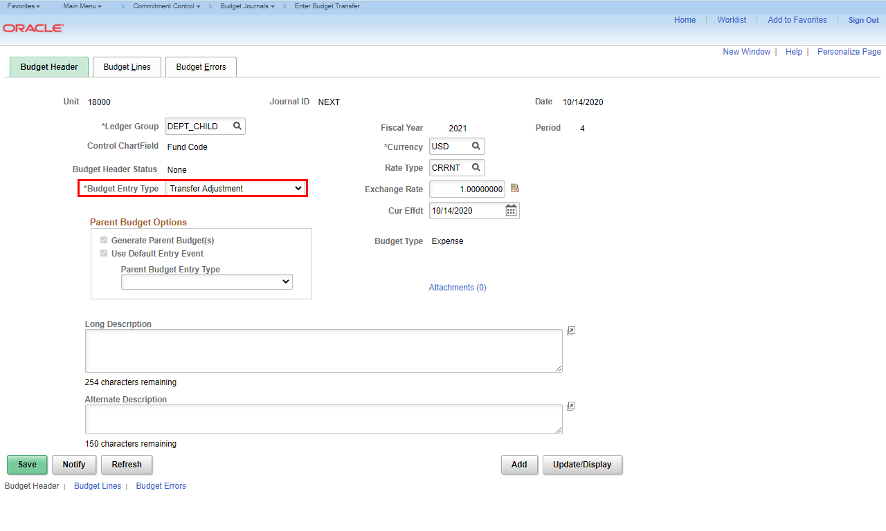Open the Budget Entry Type dropdown
886x531 pixels.
click(x=235, y=188)
